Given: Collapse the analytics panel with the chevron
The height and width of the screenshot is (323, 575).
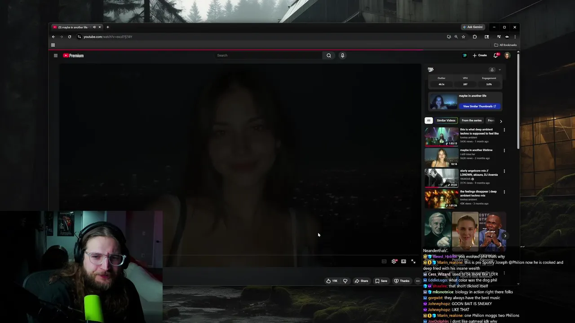Looking at the screenshot, I should click(x=500, y=70).
